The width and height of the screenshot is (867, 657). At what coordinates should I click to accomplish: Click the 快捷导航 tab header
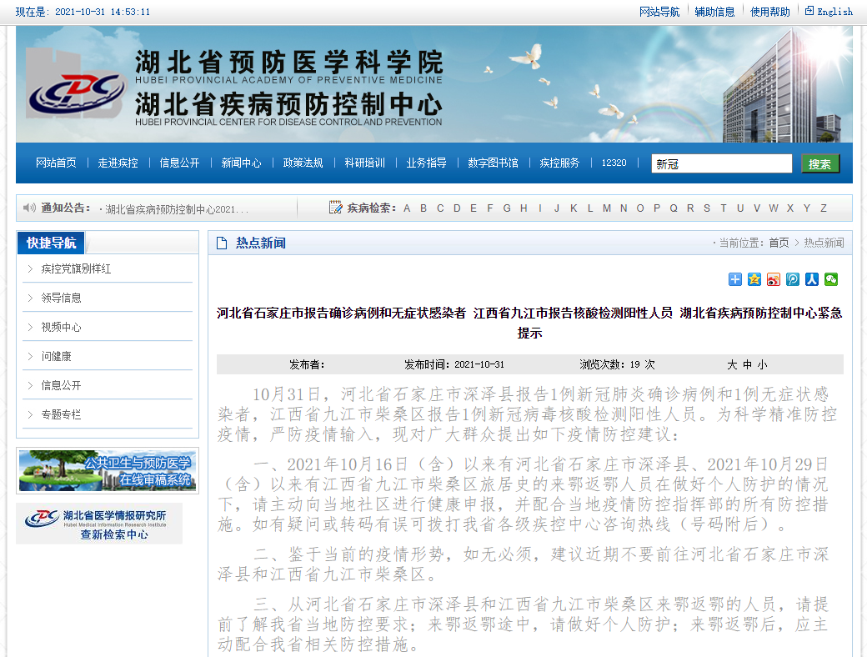click(52, 243)
